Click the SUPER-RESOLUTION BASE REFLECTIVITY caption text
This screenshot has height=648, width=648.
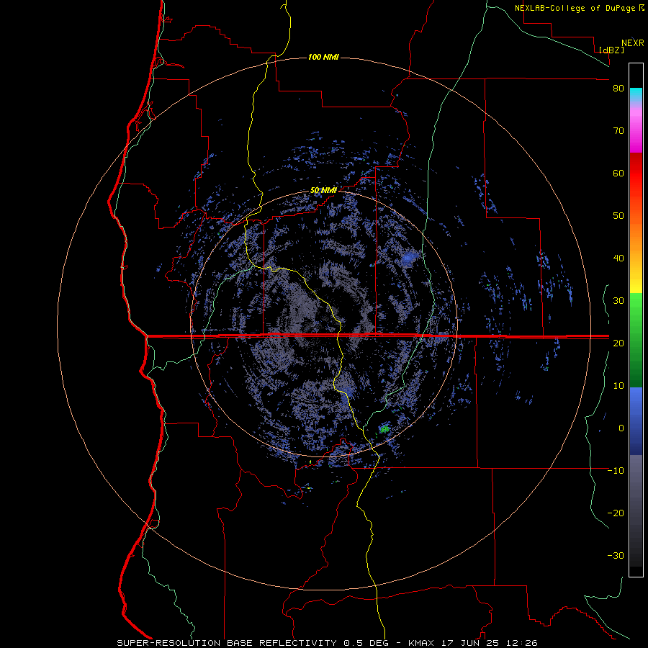coord(227,643)
